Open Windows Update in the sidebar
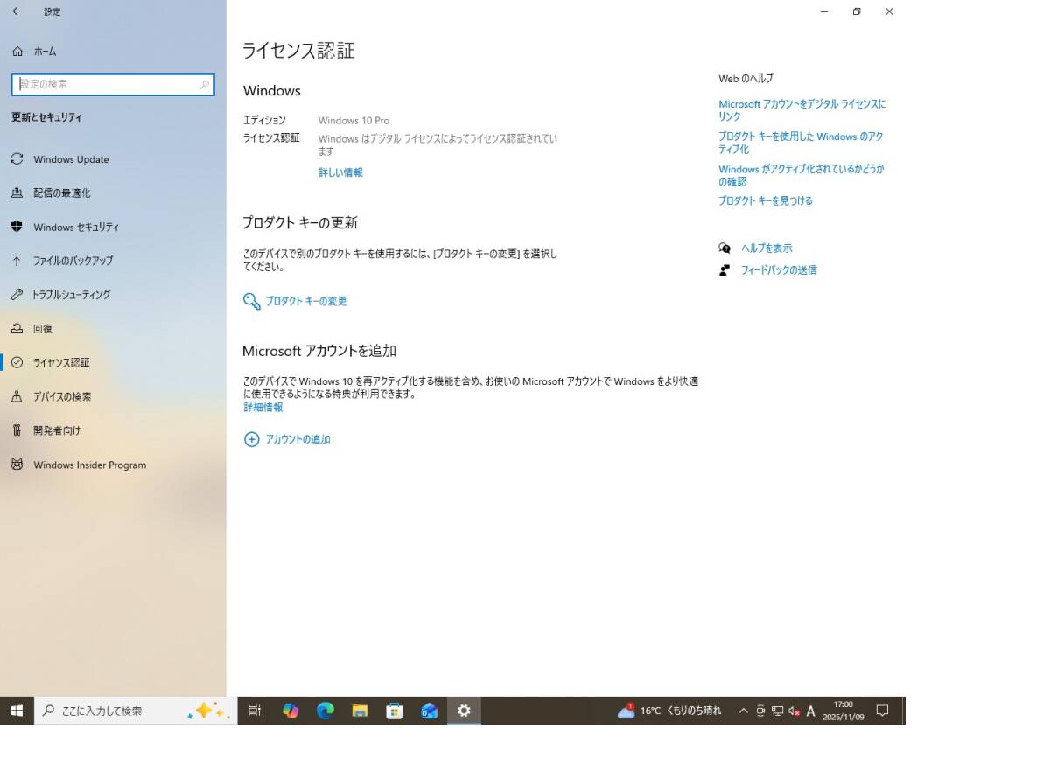1050x770 pixels. point(70,159)
